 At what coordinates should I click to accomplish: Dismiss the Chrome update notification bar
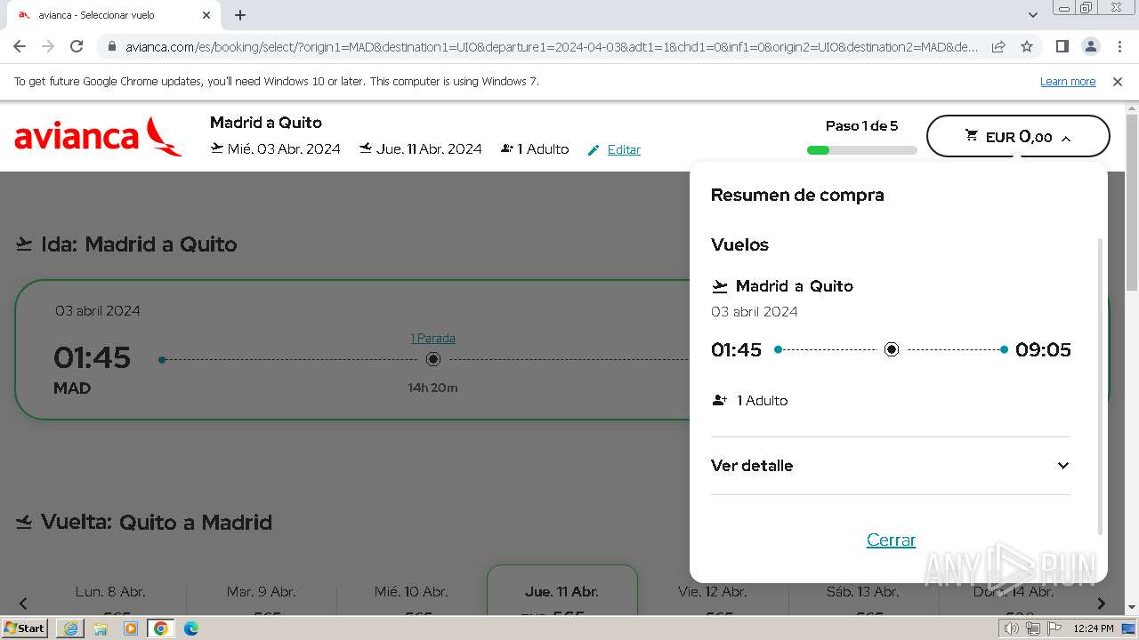coord(1118,82)
